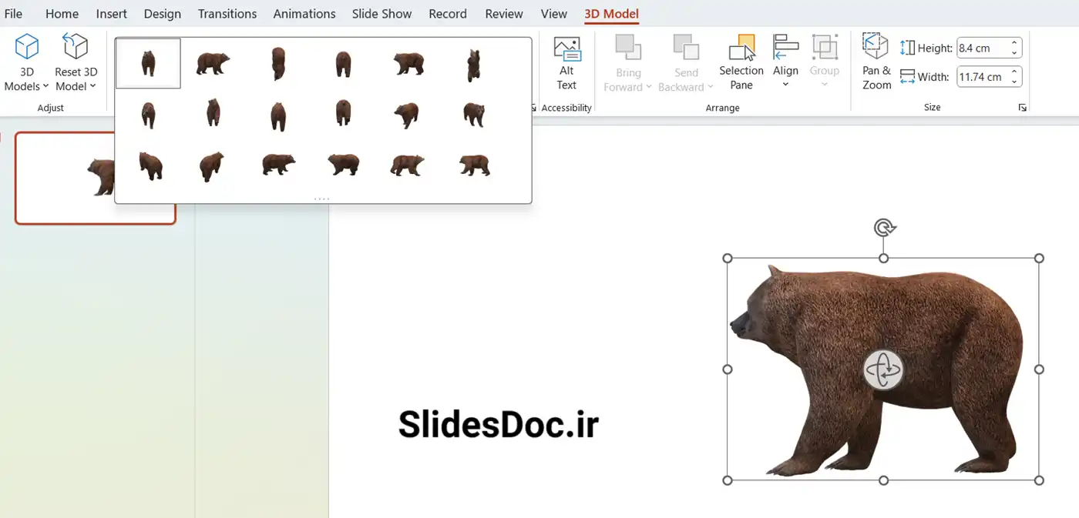Switch to the Animations tab
The height and width of the screenshot is (518, 1079).
pos(304,13)
